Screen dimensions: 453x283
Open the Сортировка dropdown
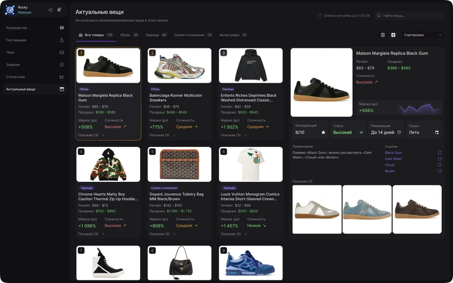pos(422,35)
